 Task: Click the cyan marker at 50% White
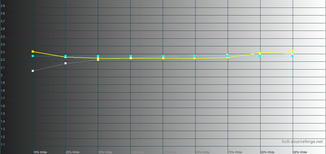click(x=163, y=56)
